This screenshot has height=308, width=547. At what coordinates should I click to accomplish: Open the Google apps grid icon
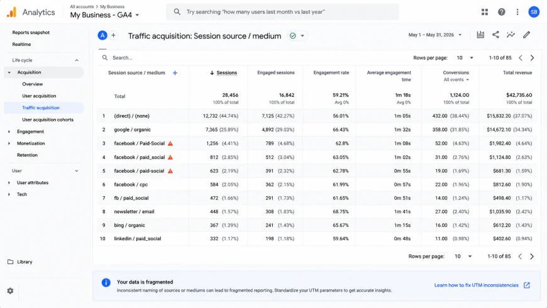(x=485, y=12)
